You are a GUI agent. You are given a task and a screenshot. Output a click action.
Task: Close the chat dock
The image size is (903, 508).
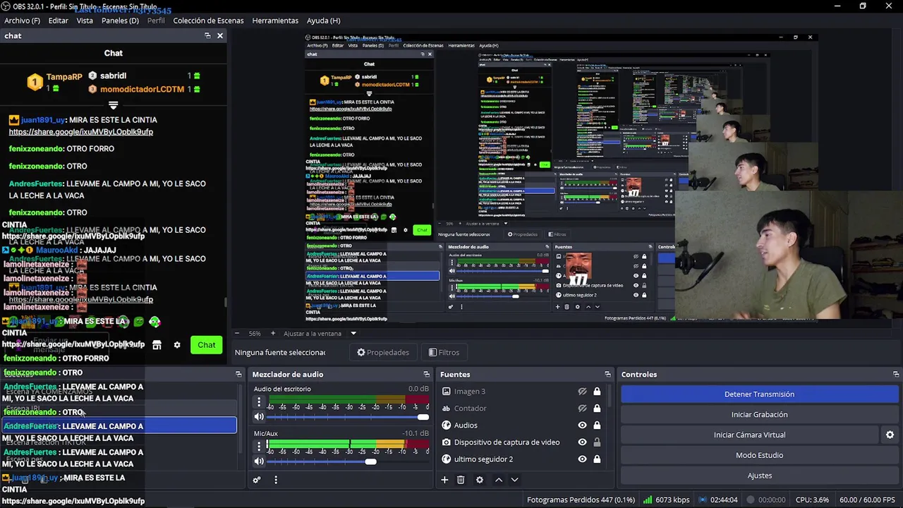(x=220, y=36)
